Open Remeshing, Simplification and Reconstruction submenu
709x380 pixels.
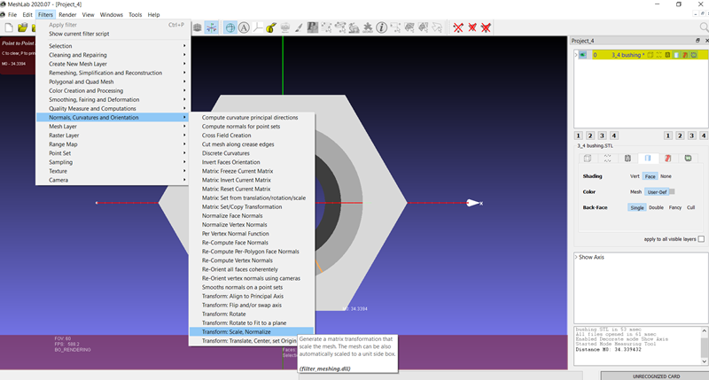(x=113, y=73)
